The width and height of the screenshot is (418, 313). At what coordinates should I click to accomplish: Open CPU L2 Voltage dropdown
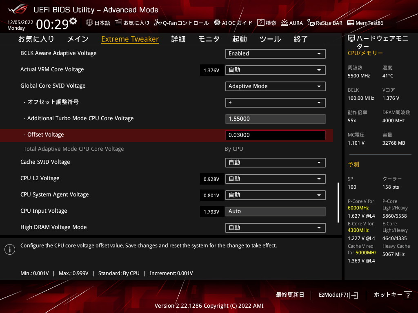(x=276, y=179)
